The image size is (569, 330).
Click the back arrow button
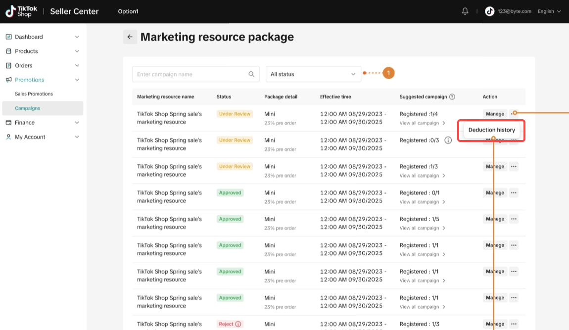130,37
